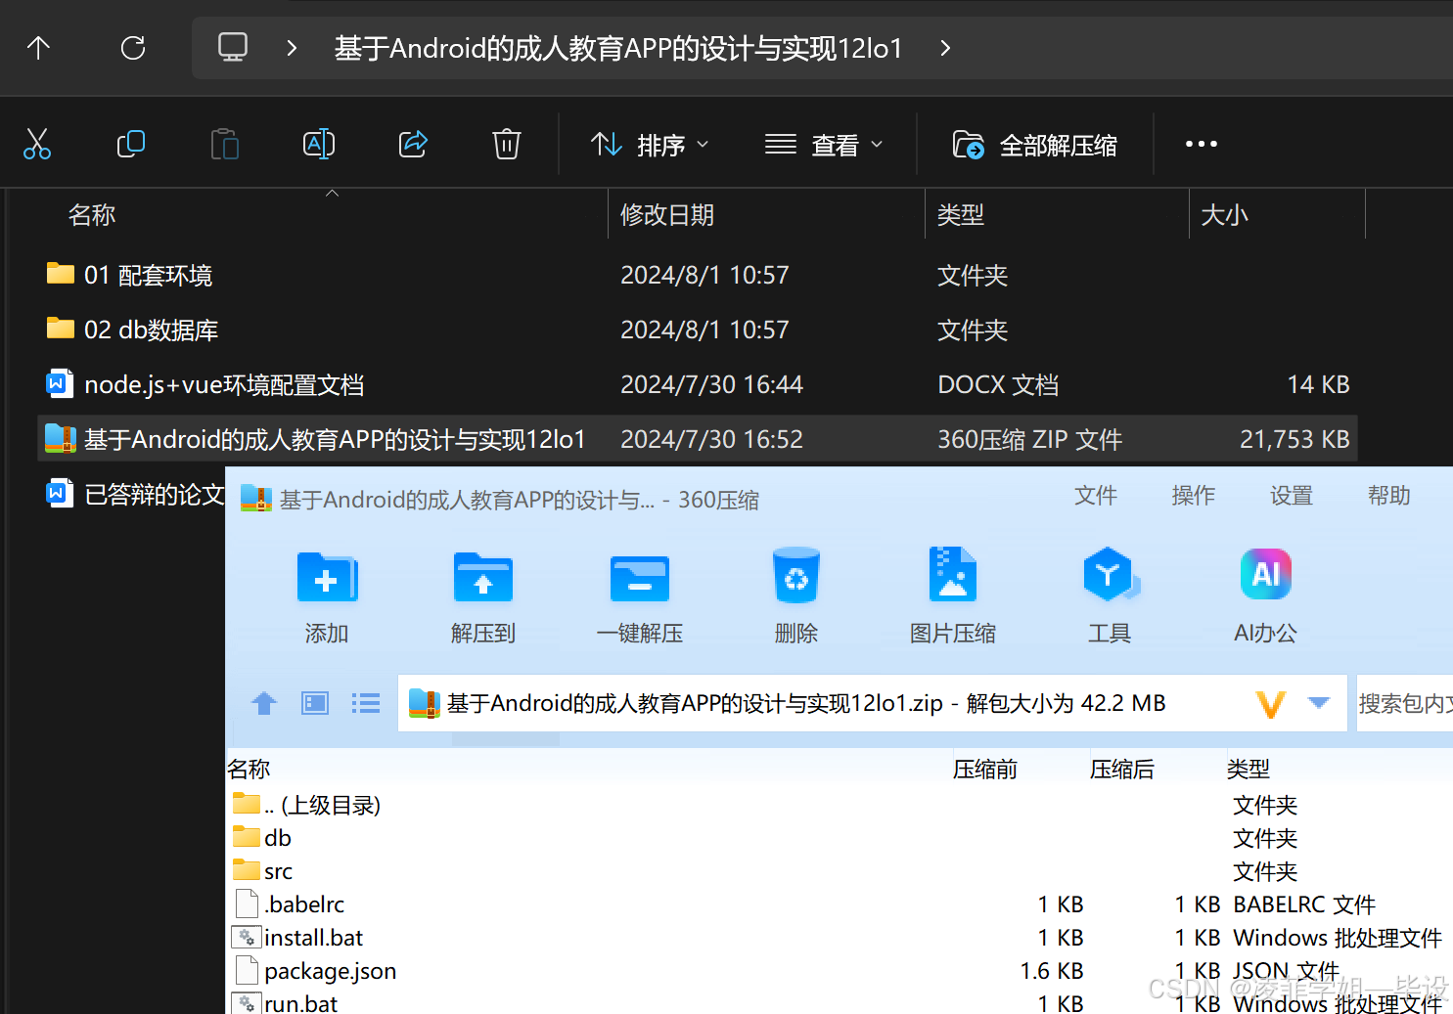Delete selected file with trash icon
The width and height of the screenshot is (1453, 1014).
[x=507, y=145]
